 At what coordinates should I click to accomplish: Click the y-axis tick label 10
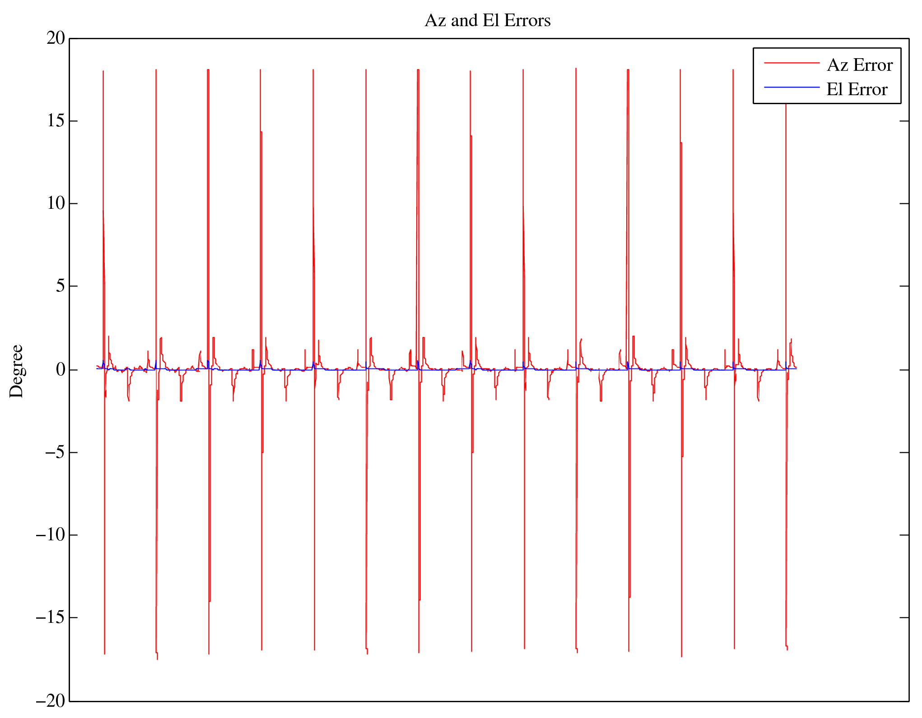pyautogui.click(x=56, y=203)
